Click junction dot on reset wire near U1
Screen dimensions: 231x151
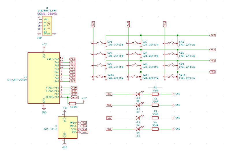[x=68, y=97]
